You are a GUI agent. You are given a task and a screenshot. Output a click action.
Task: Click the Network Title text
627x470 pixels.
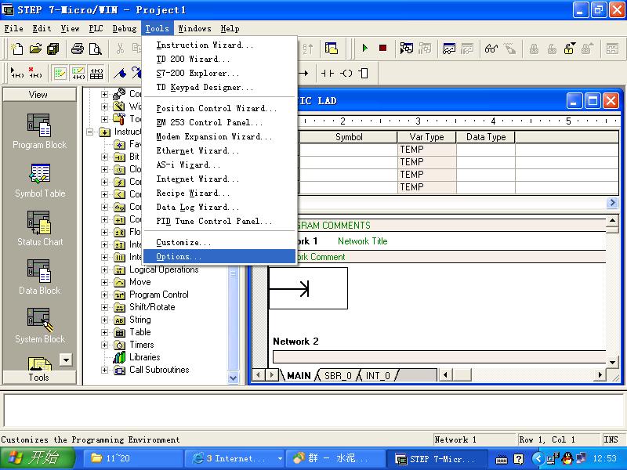pyautogui.click(x=363, y=241)
